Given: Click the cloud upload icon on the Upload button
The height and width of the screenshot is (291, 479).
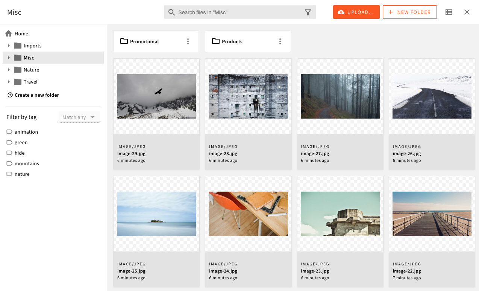Looking at the screenshot, I should pos(342,12).
